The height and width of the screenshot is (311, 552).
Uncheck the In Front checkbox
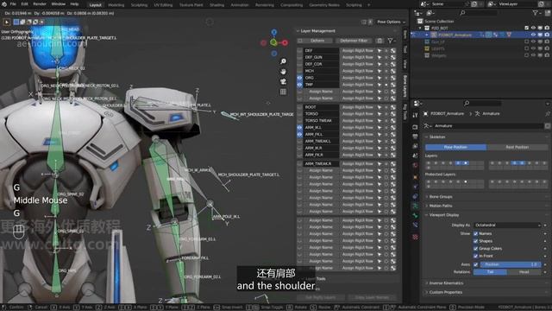[475, 256]
